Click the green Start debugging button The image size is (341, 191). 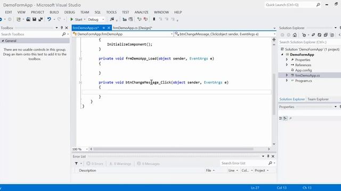point(76,19)
